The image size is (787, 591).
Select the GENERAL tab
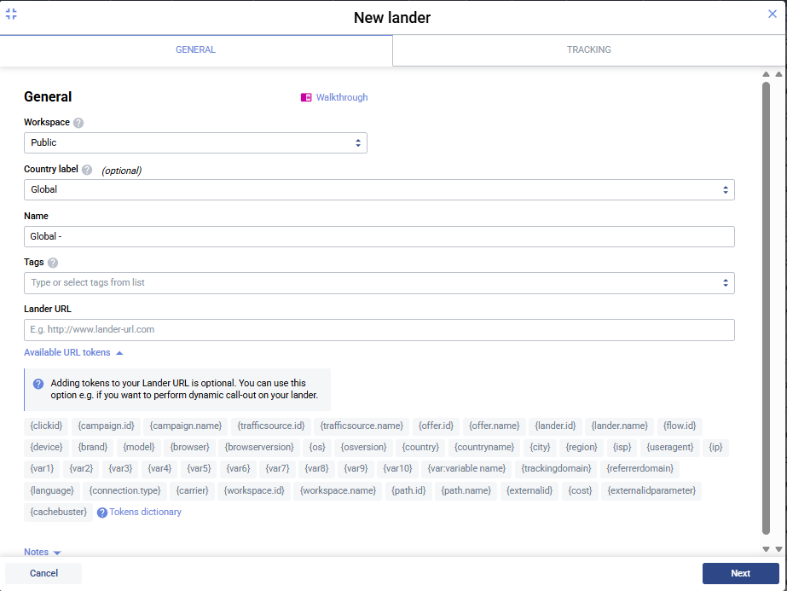coord(195,50)
